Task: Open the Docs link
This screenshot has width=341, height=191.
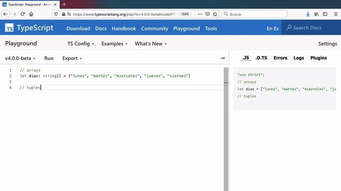Action: [101, 28]
